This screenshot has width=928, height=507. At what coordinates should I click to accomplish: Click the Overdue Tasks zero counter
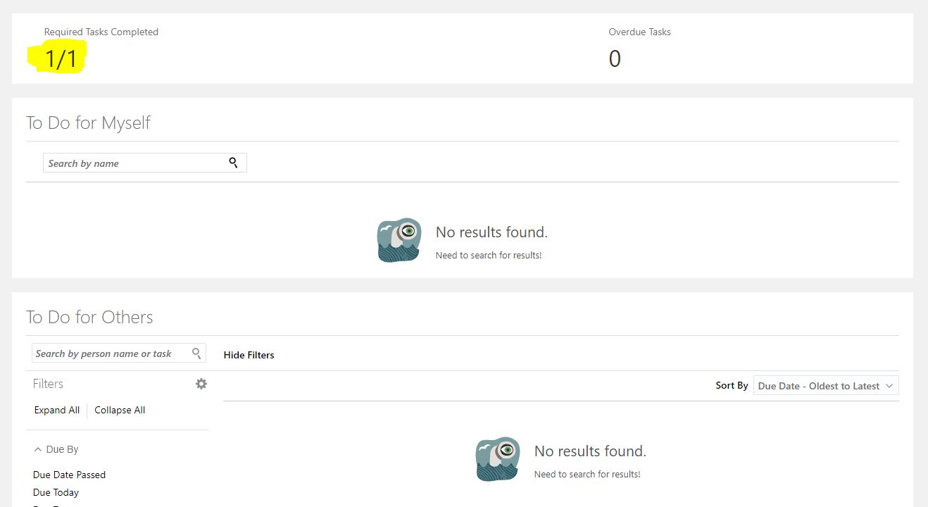pos(615,59)
